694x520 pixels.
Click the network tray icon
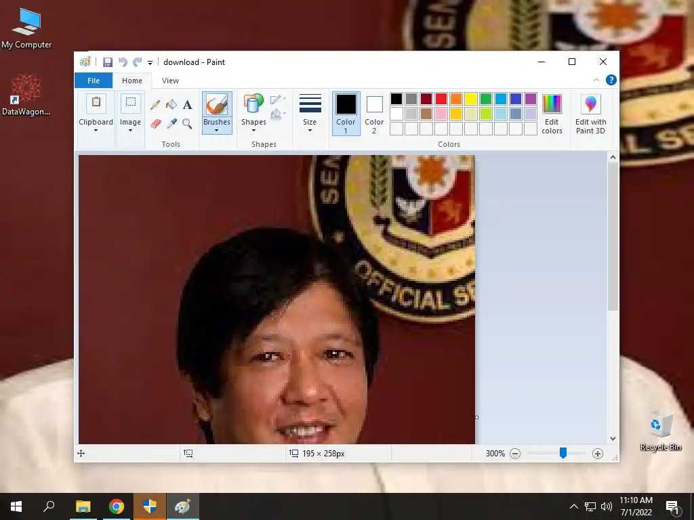590,506
